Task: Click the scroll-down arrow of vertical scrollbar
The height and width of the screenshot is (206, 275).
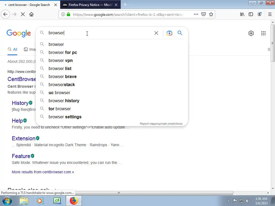Action: pyautogui.click(x=273, y=189)
